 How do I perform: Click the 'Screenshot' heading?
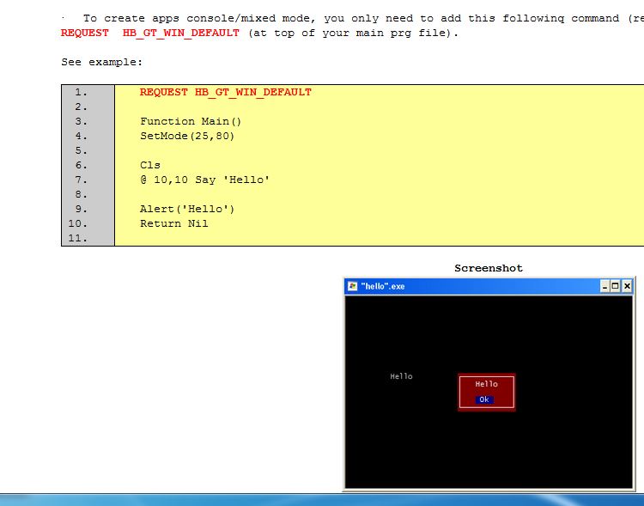[x=489, y=268]
